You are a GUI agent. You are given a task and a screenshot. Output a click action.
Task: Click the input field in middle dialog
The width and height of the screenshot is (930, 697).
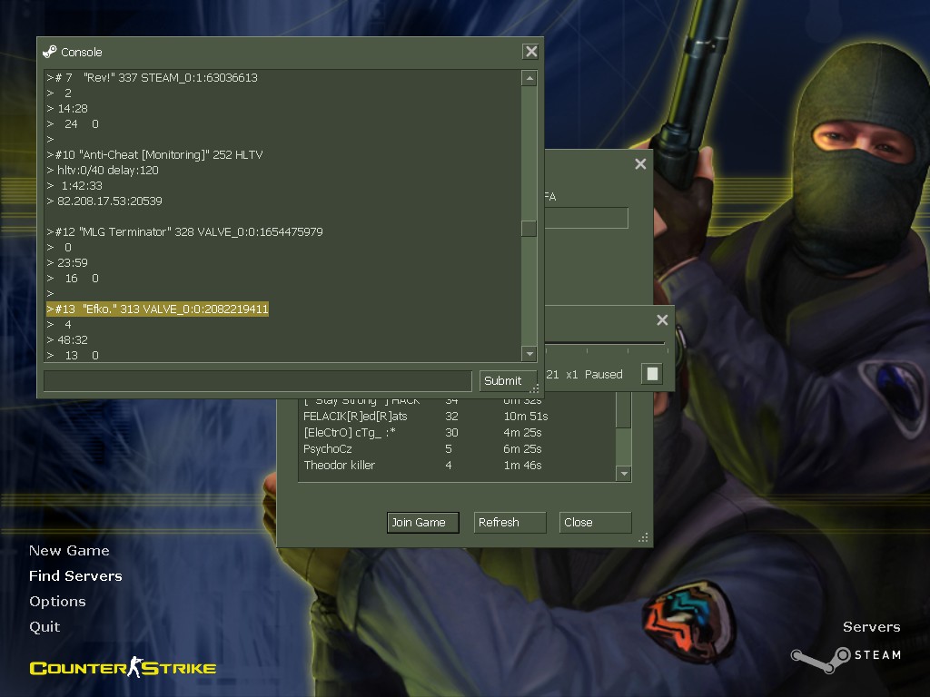click(x=586, y=218)
